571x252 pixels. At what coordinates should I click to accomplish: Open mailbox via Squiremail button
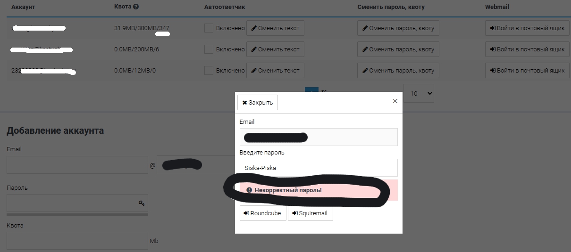(311, 213)
